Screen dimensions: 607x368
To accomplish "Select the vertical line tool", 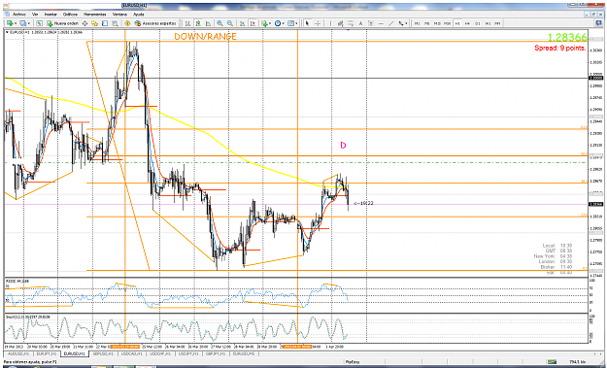I will (330, 23).
